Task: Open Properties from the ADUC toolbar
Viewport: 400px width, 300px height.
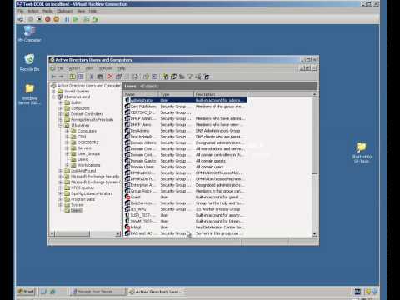Action: click(x=118, y=77)
